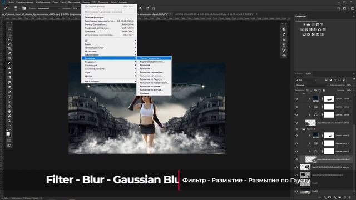
Task: Select the Eyedropper tool
Action: pyautogui.click(x=9, y=53)
